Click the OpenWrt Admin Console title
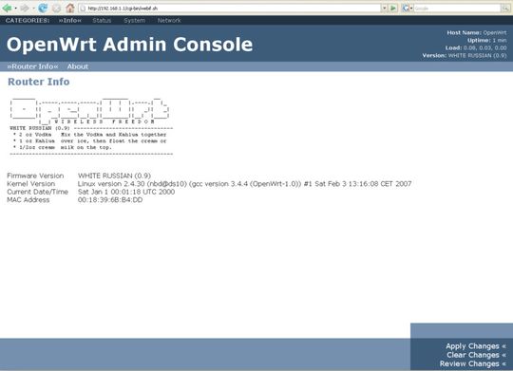The image size is (513, 371). pos(129,45)
